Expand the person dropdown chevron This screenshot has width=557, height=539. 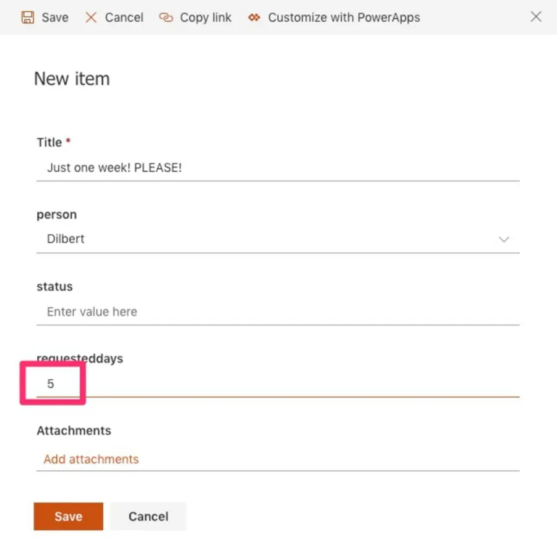pyautogui.click(x=504, y=240)
